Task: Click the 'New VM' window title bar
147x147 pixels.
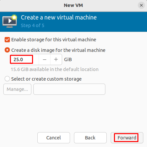Action: point(73,5)
